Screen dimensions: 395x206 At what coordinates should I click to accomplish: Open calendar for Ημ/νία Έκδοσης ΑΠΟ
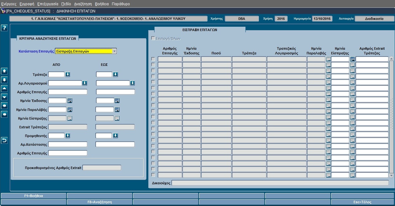click(70, 100)
